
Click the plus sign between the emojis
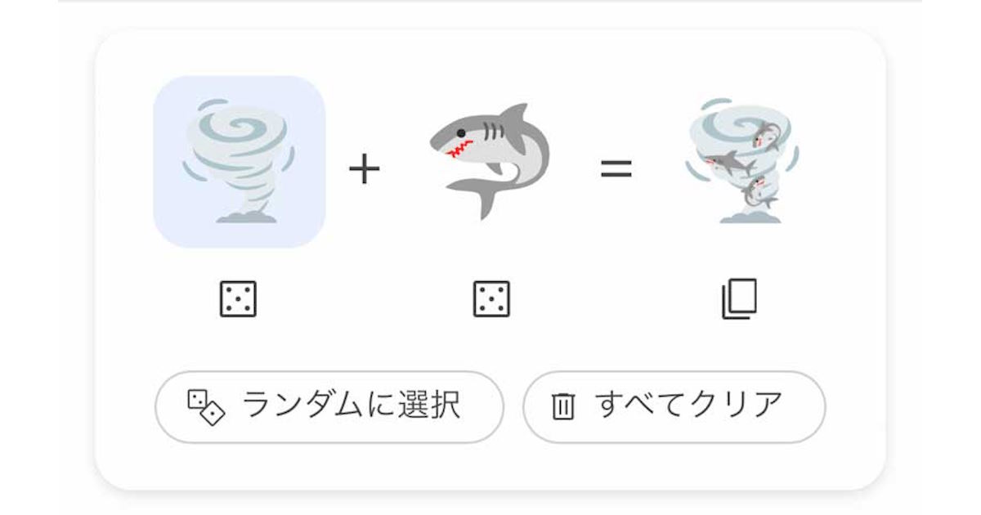pos(365,169)
